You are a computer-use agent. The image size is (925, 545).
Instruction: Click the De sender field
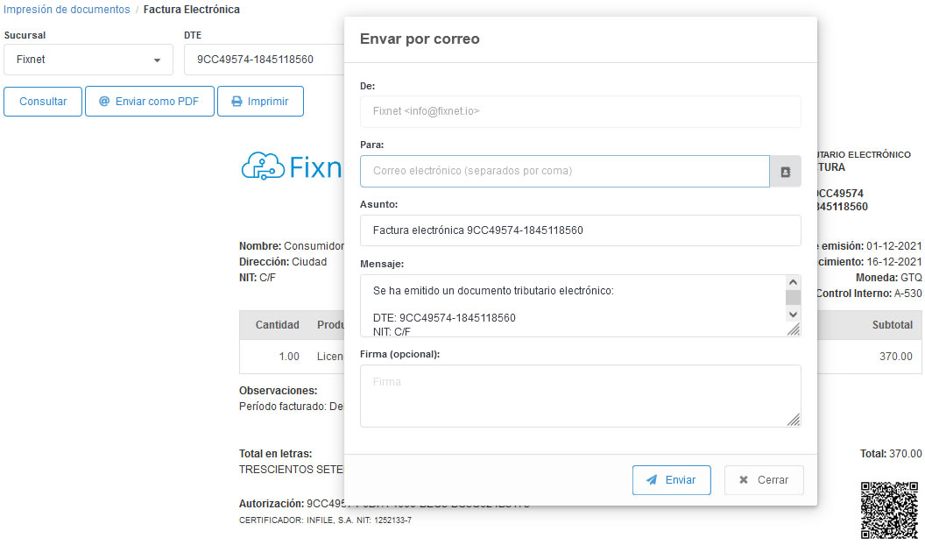point(580,112)
